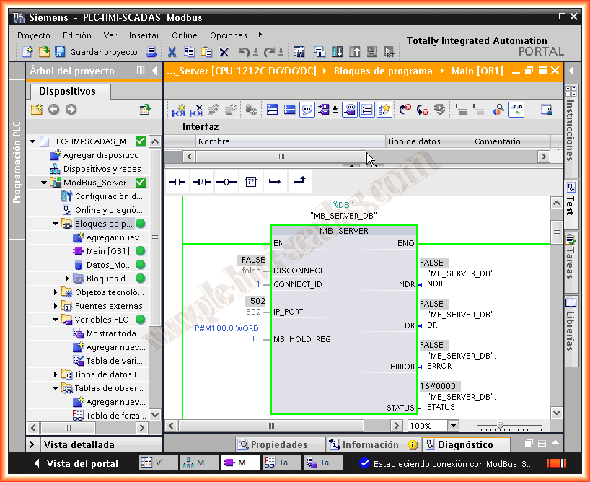Insert an output coil instruction
The height and width of the screenshot is (482, 590).
coord(226,183)
